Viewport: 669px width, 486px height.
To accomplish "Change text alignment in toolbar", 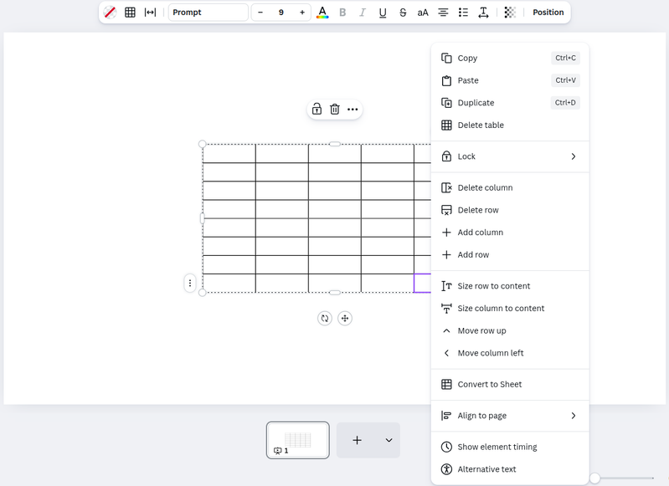I will 443,13.
